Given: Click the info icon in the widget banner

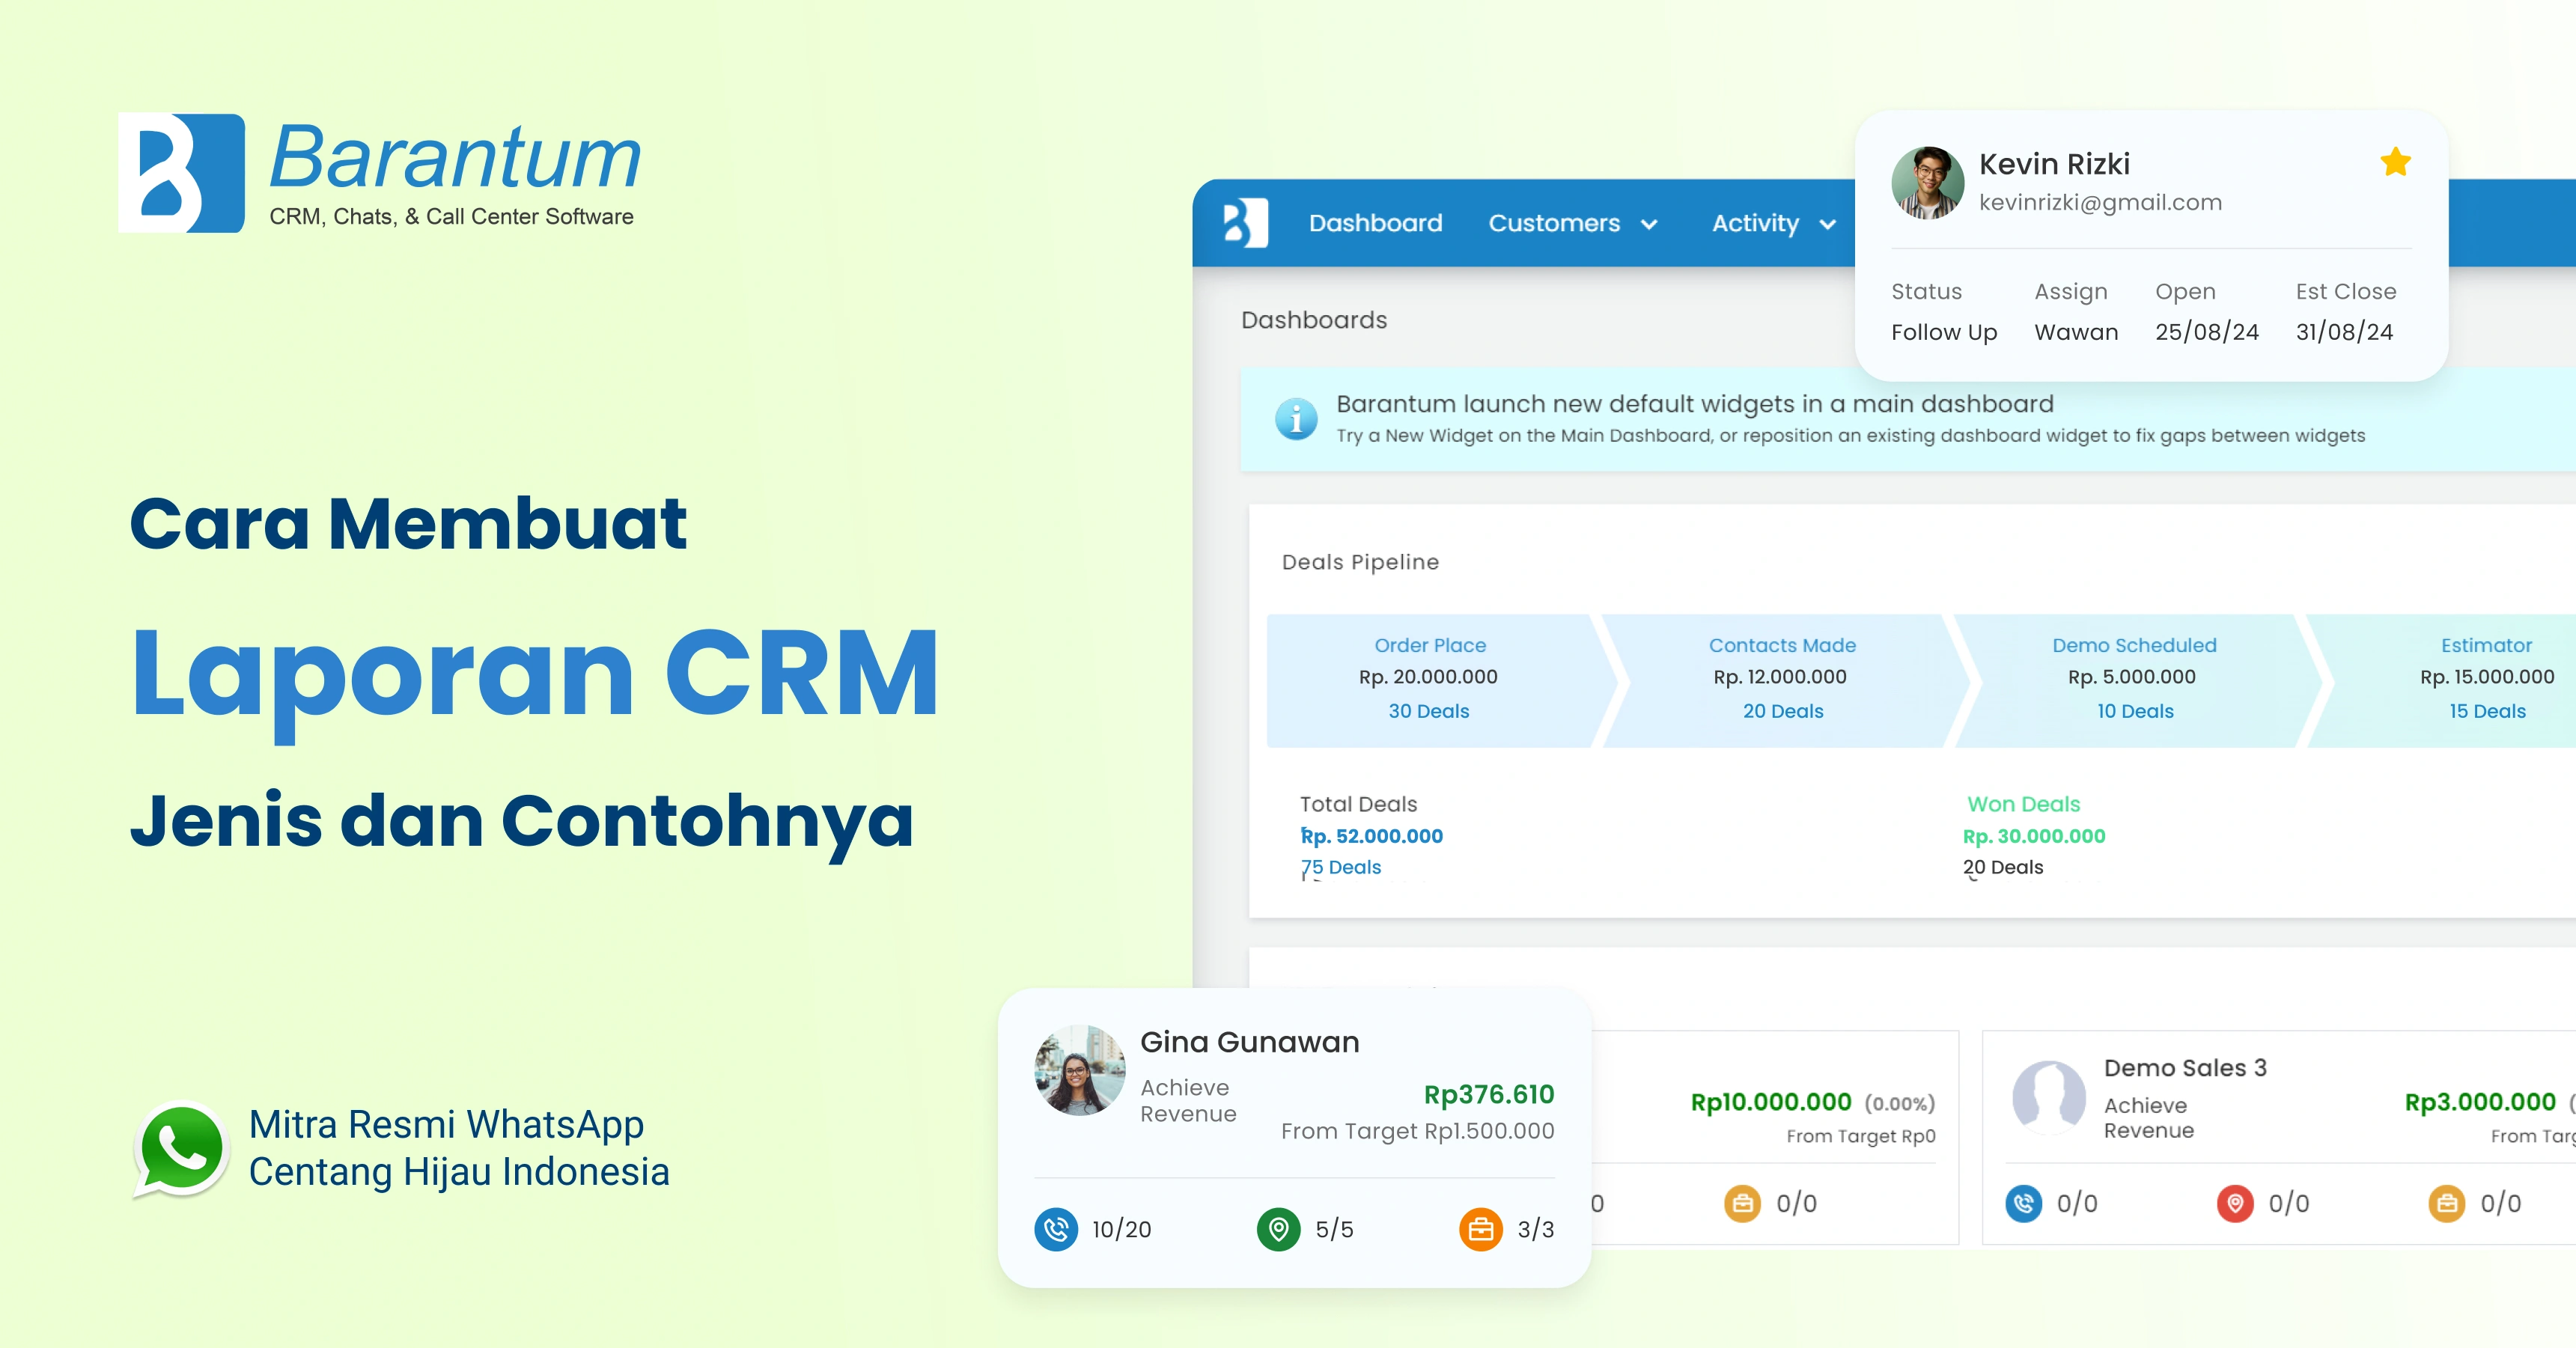Looking at the screenshot, I should tap(1296, 419).
